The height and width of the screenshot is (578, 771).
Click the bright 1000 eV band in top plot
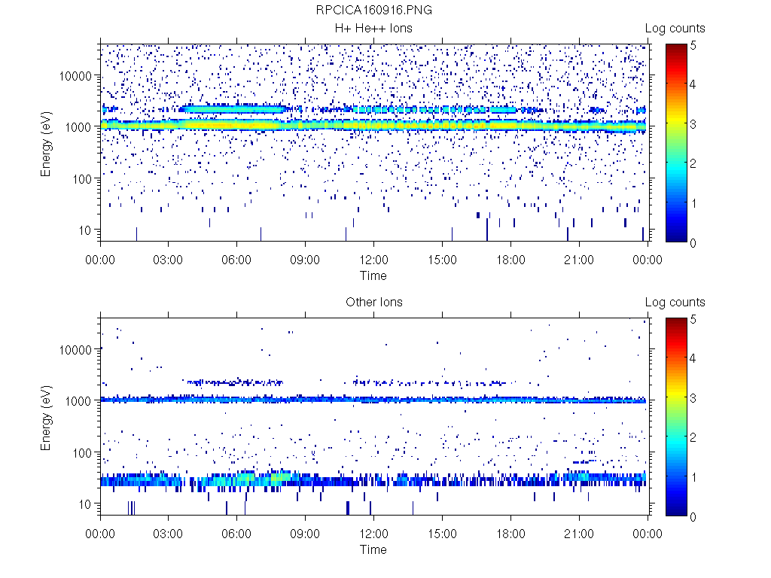(x=373, y=126)
